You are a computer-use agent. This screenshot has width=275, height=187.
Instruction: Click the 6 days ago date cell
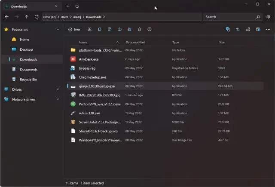(x=133, y=59)
